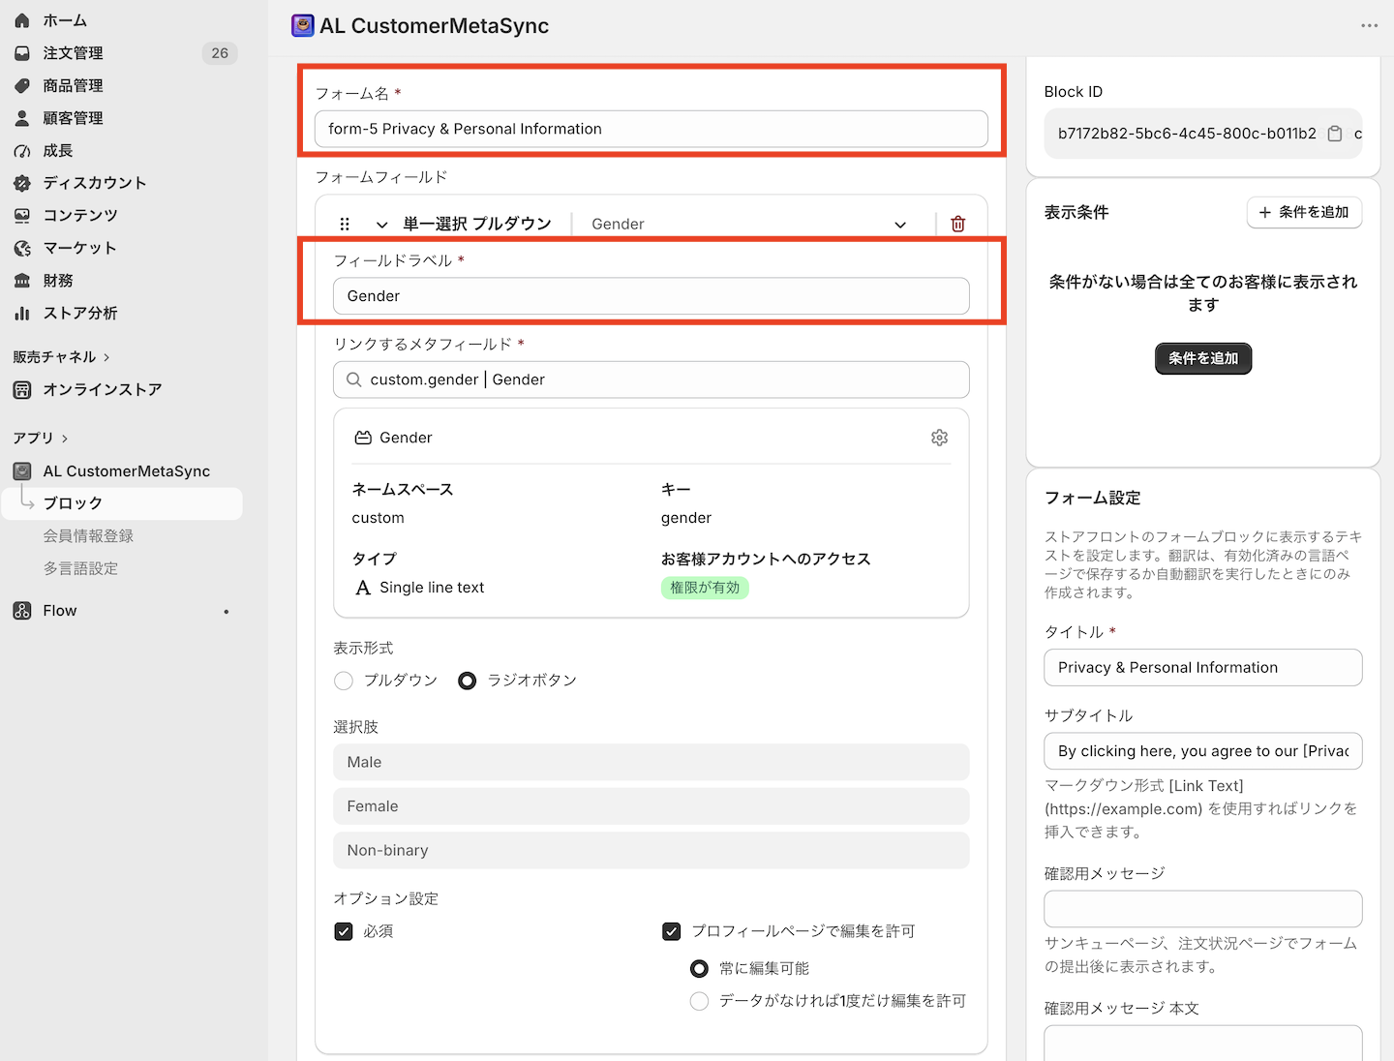Click the Home icon in the sidebar
Image resolution: width=1394 pixels, height=1061 pixels.
click(22, 20)
